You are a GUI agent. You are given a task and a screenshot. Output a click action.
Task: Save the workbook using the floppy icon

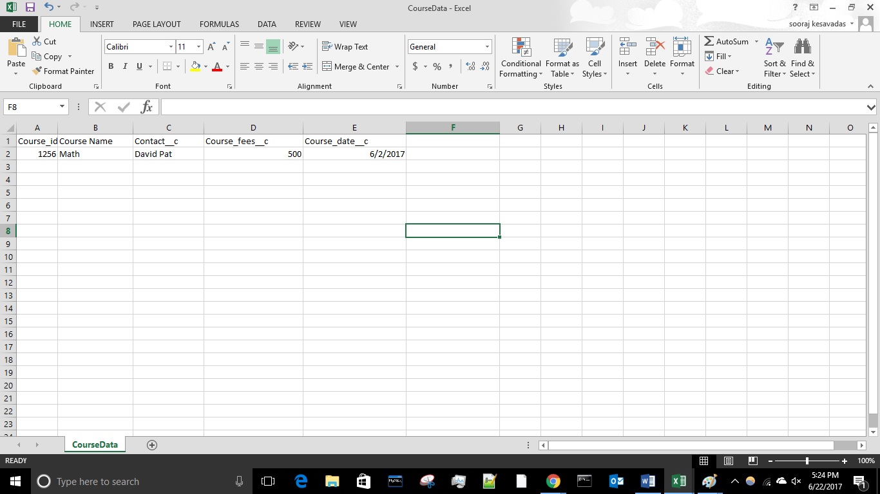[30, 8]
